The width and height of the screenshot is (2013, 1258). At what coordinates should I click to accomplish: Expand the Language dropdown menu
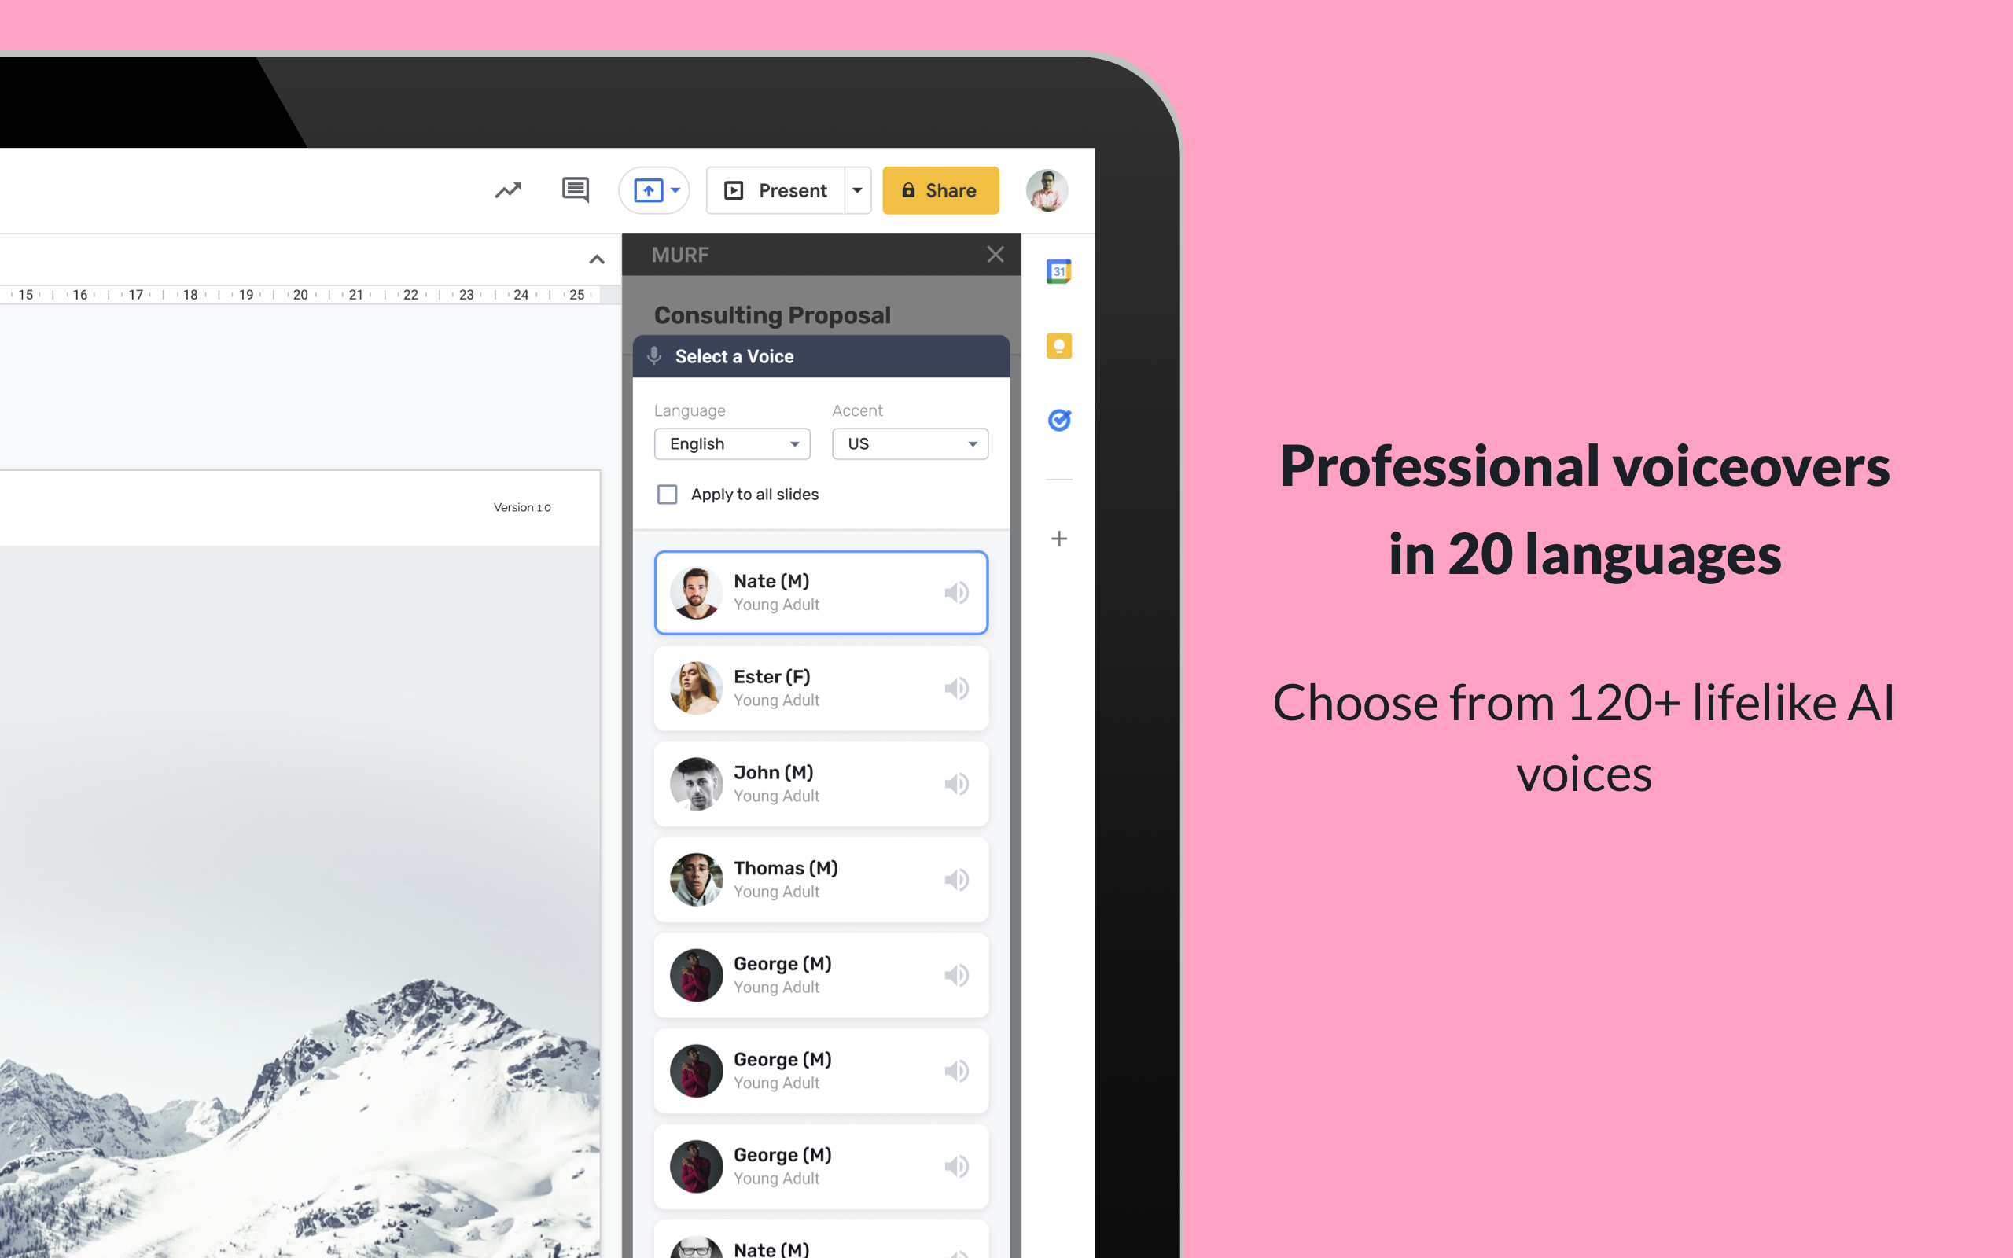pos(730,443)
